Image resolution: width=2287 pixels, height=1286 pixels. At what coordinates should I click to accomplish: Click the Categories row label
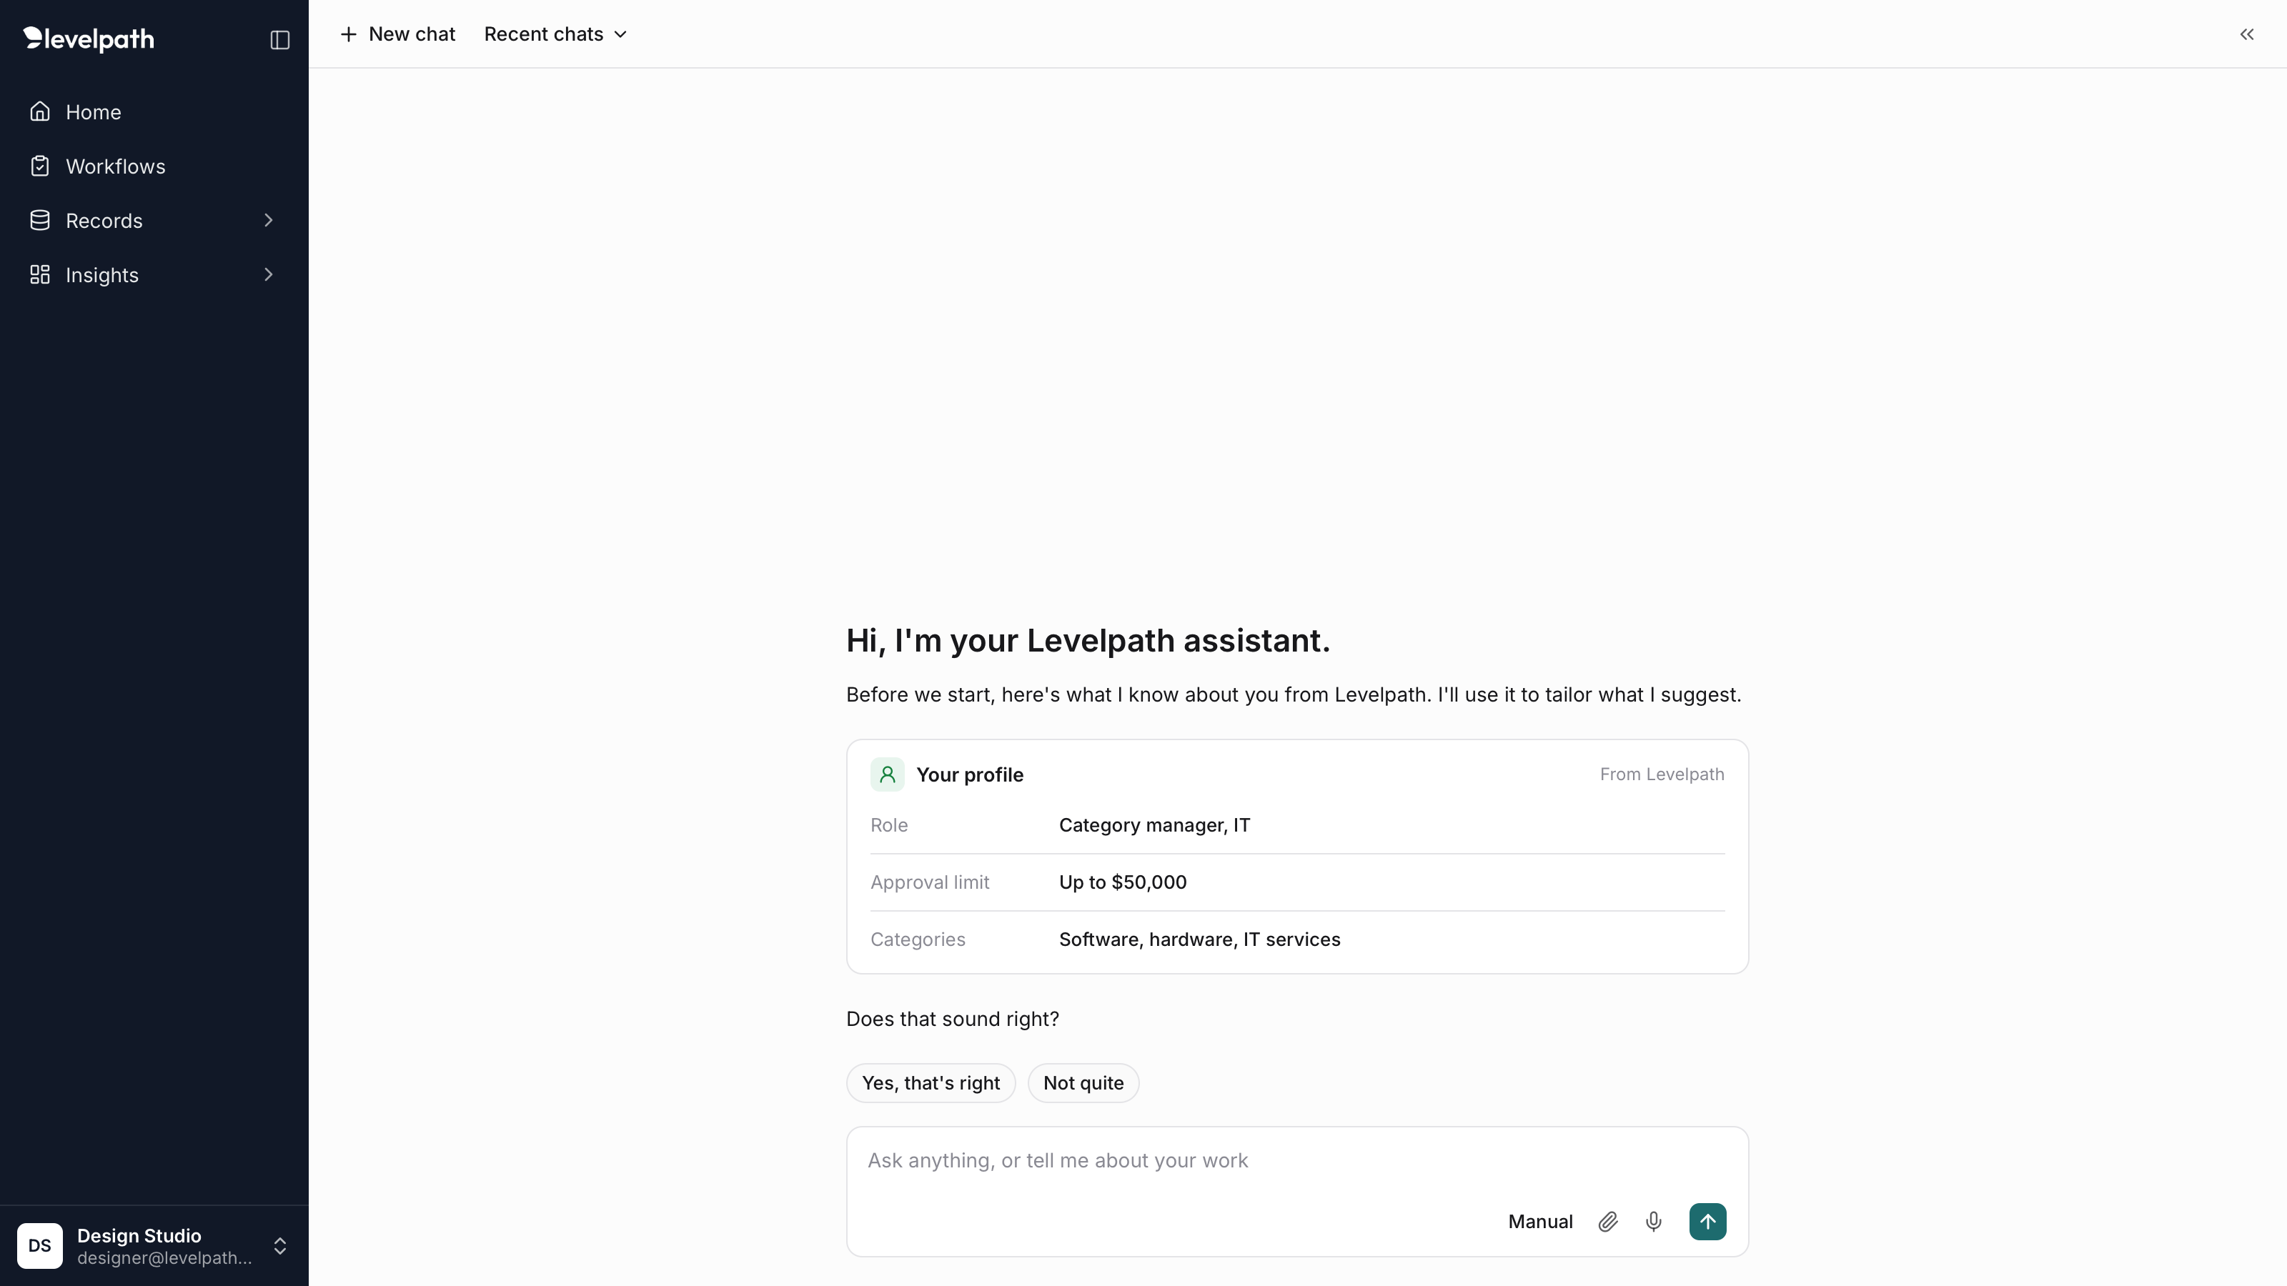[x=917, y=939]
